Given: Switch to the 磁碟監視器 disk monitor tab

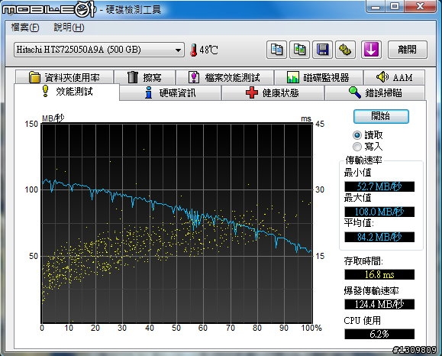Looking at the screenshot, I should coord(318,77).
